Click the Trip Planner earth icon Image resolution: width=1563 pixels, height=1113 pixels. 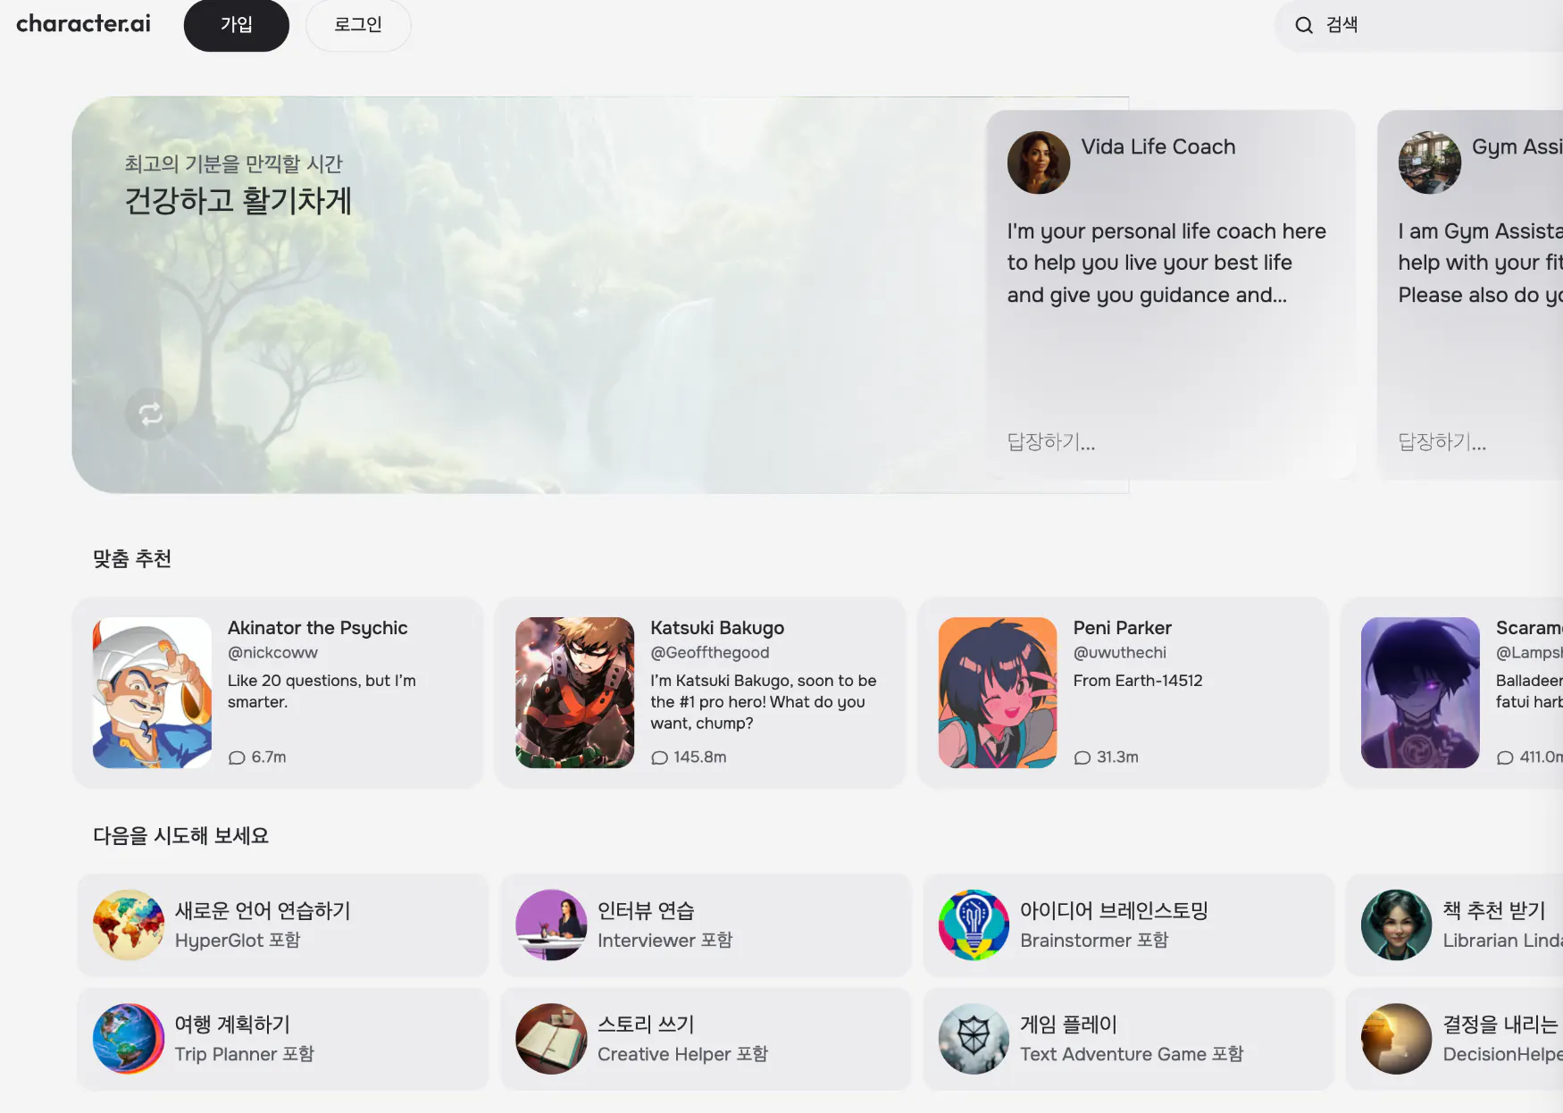[128, 1038]
